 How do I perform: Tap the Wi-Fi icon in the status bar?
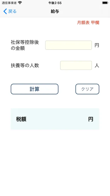[20, 3]
